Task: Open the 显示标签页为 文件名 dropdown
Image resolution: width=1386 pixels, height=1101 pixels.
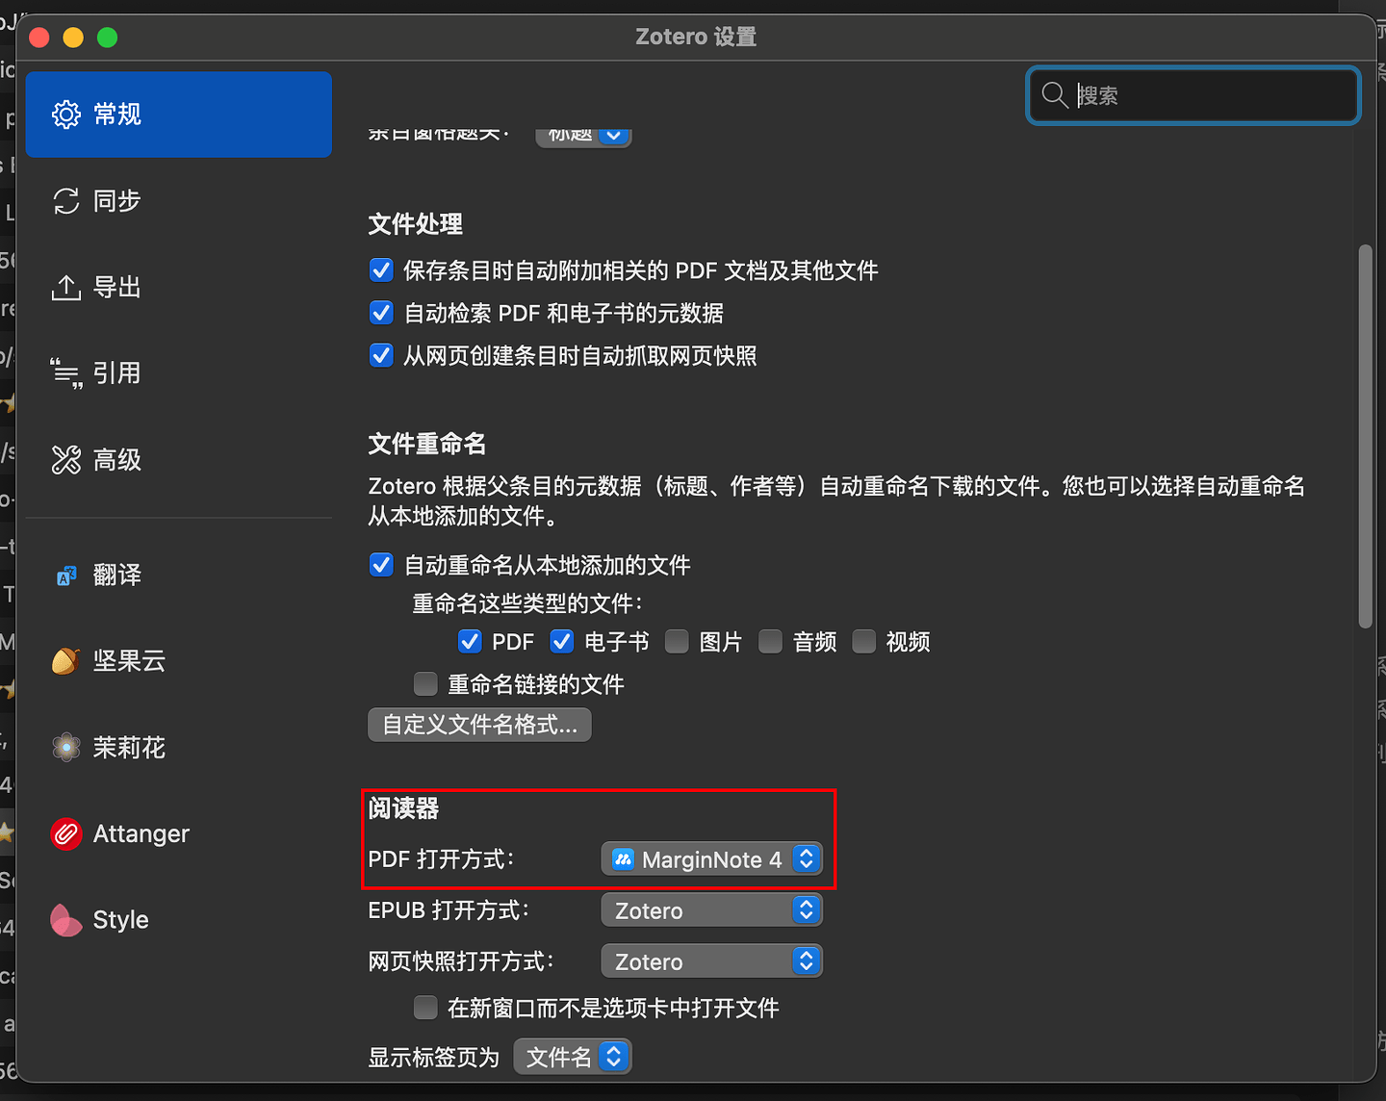Action: pyautogui.click(x=573, y=1057)
